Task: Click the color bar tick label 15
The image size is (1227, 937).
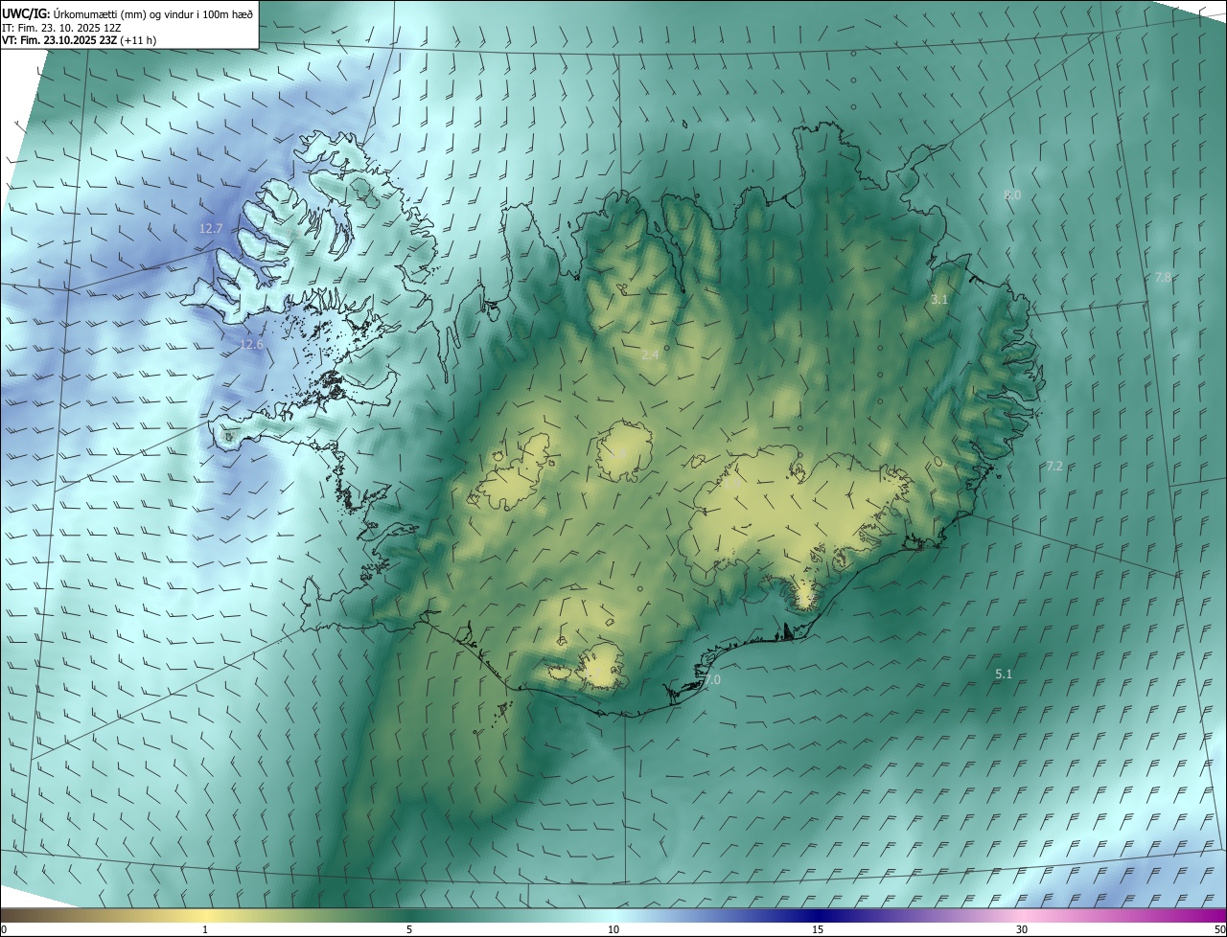Action: 818,929
